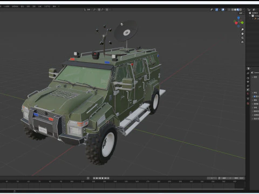The width and height of the screenshot is (259, 194).
Task: Click the zoom magnifier icon in the viewport
Action: tap(242, 29)
